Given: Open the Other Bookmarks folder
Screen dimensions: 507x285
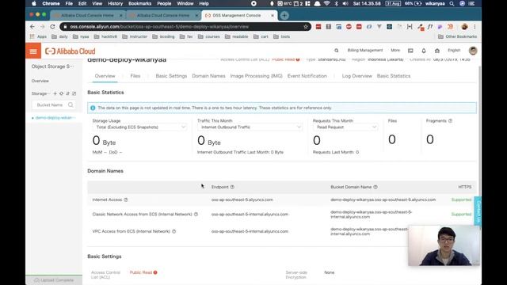Looking at the screenshot, I should (x=458, y=36).
